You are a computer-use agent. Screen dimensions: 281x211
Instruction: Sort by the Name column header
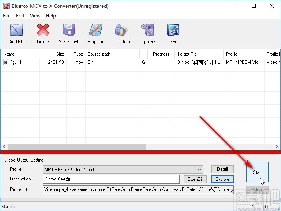[20, 54]
